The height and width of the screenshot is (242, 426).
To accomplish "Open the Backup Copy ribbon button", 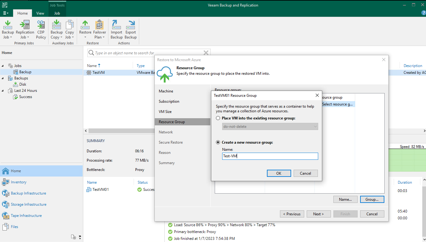I will 57,30.
